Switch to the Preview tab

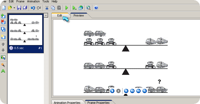79,15
